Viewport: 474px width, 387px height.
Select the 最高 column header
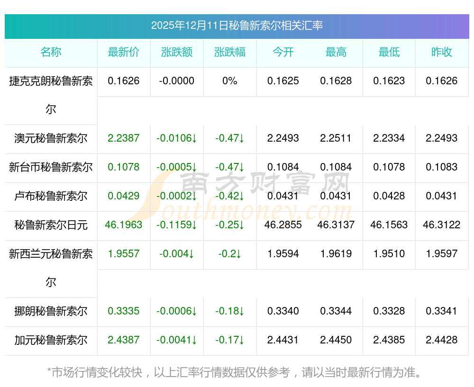336,52
